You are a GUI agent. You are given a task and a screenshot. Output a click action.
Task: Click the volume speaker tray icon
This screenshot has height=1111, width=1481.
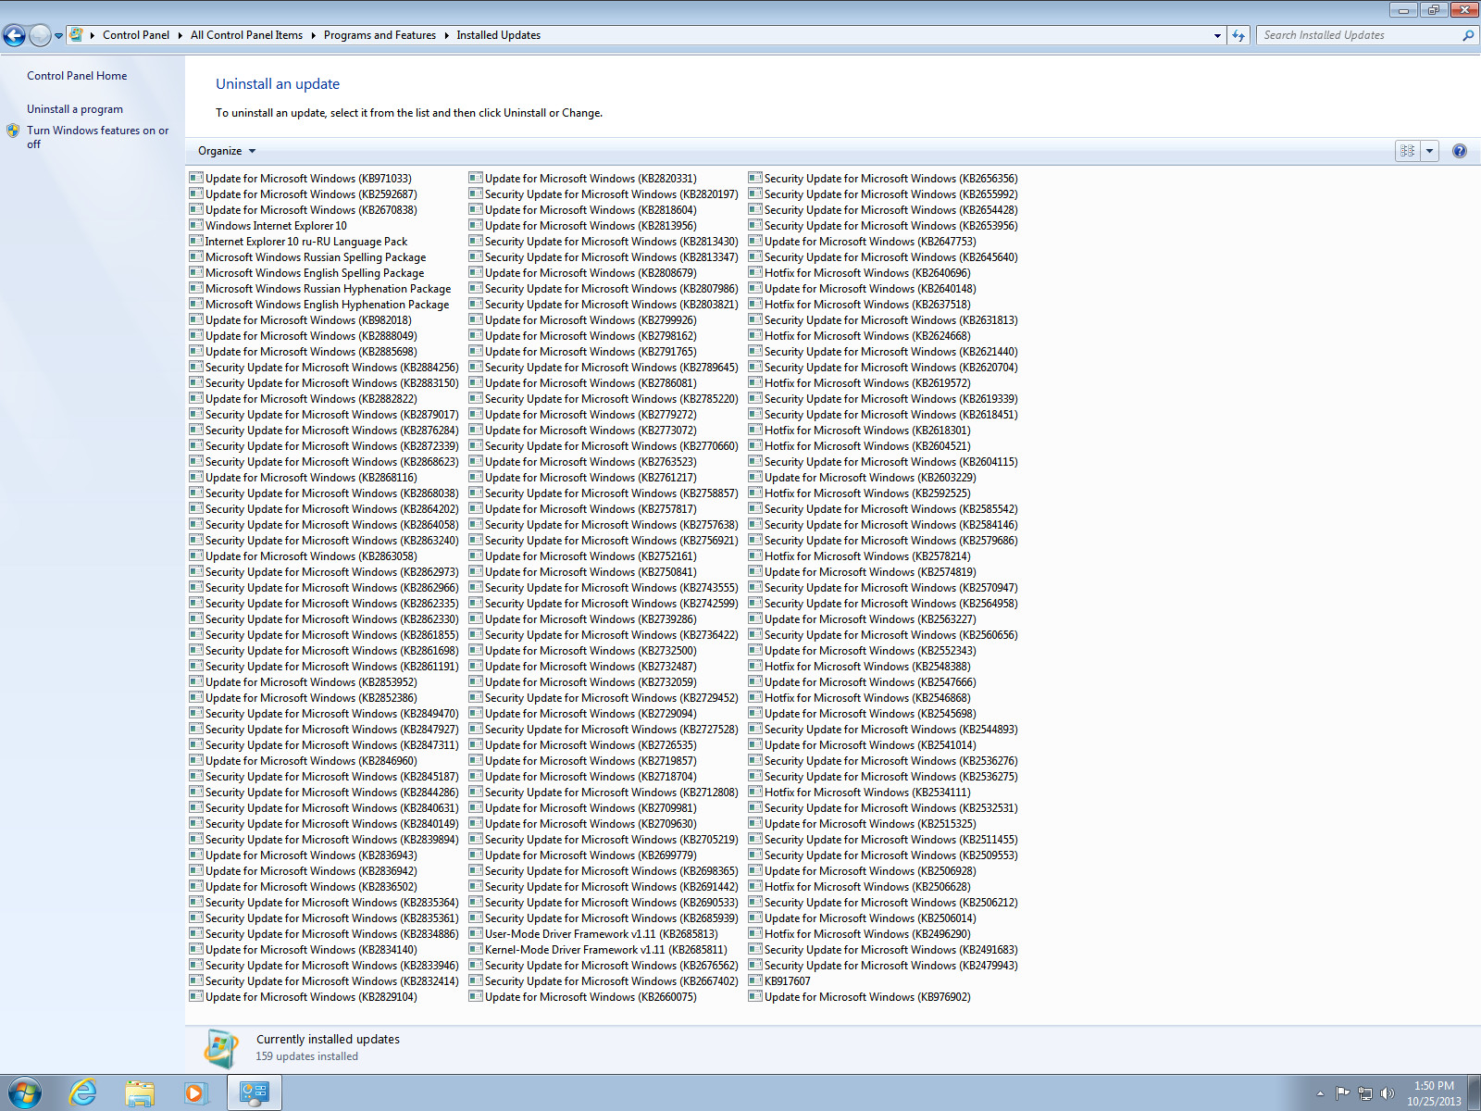[x=1387, y=1093]
